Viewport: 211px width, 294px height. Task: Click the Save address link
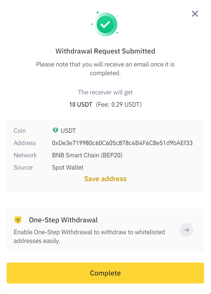105,179
